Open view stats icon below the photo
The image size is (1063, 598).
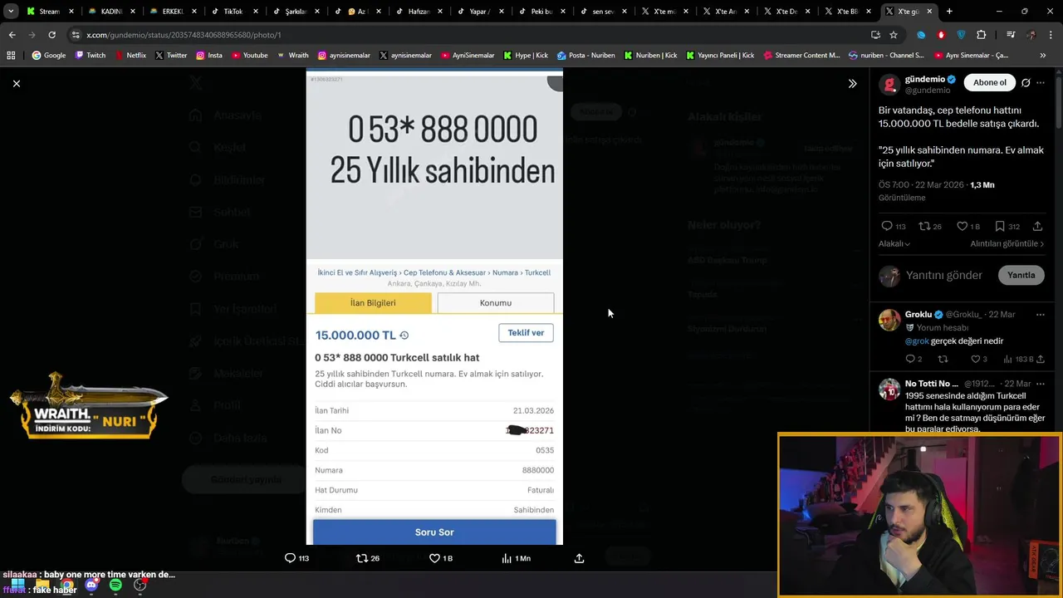507,558
